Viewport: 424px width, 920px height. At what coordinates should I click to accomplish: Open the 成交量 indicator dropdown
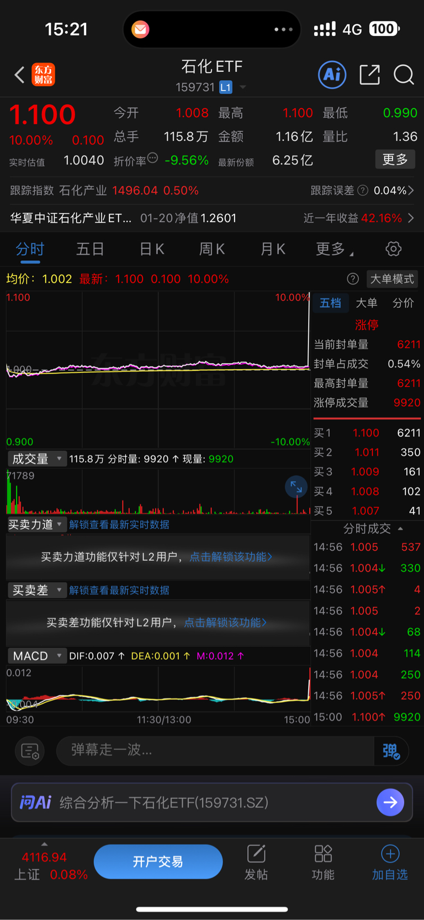tap(37, 459)
